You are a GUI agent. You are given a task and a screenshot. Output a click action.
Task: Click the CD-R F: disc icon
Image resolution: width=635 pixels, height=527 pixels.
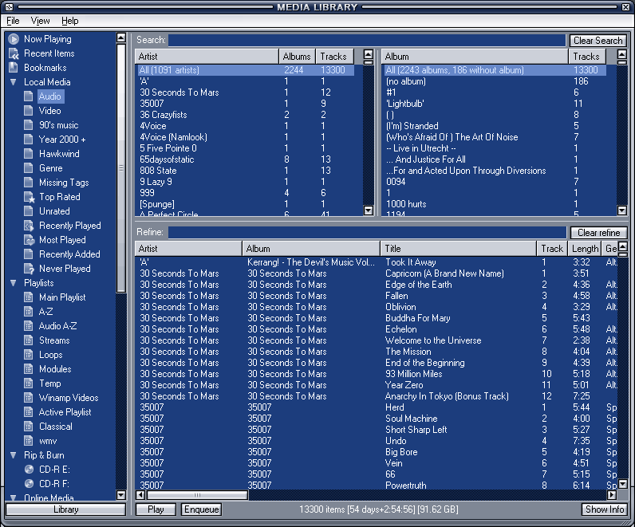click(29, 484)
